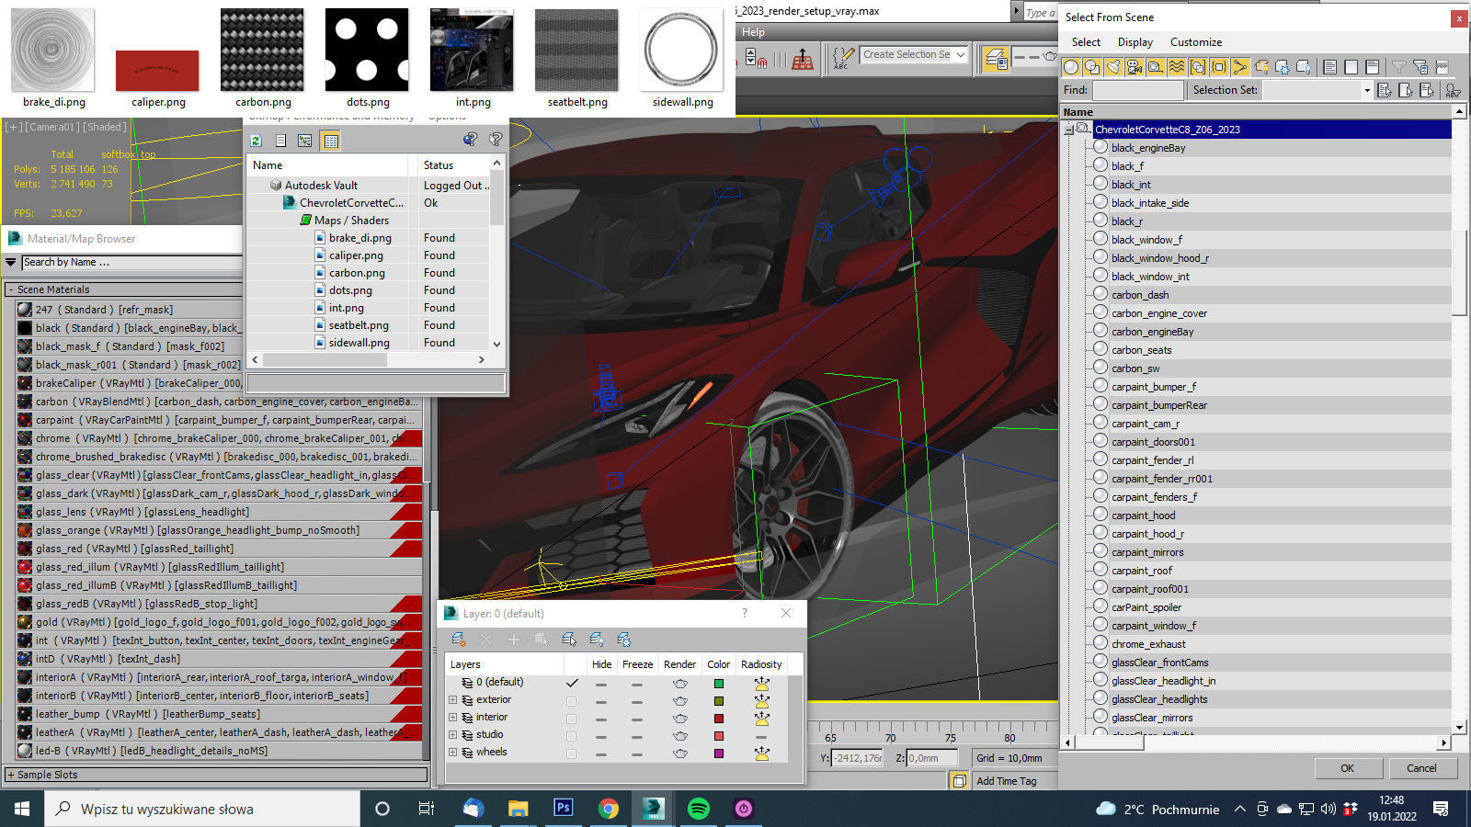
Task: Toggle Display Bone Objects filter icon
Action: (1240, 67)
